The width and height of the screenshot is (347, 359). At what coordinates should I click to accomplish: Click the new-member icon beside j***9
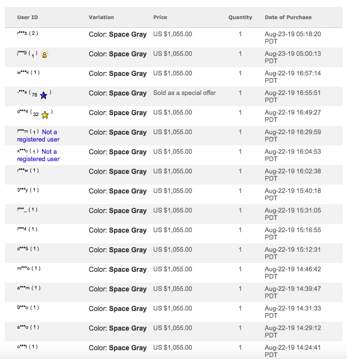pyautogui.click(x=45, y=55)
